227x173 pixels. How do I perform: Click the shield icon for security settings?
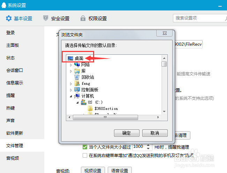coord(46,18)
